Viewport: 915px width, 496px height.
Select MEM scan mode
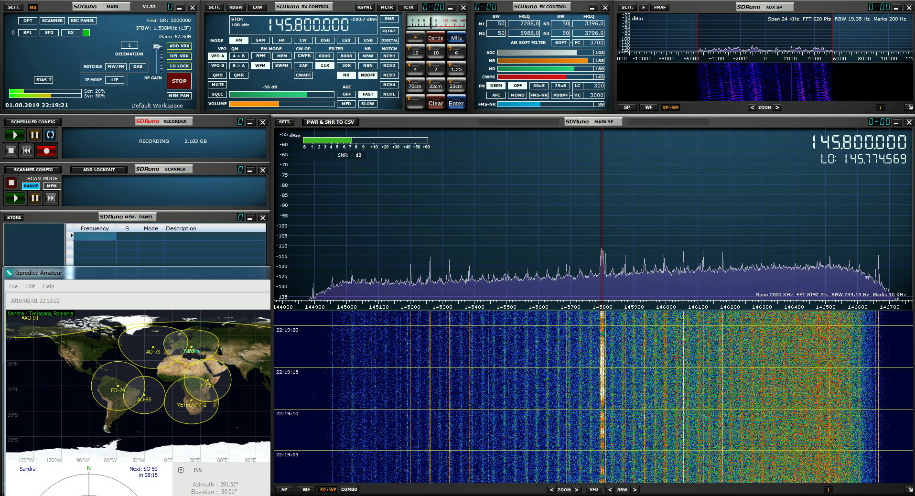click(52, 186)
